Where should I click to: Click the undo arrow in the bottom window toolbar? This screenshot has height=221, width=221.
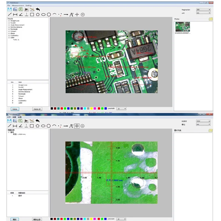(x=38, y=121)
